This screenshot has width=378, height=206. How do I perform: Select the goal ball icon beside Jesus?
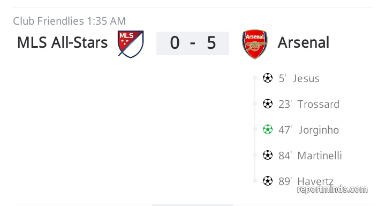tap(268, 78)
